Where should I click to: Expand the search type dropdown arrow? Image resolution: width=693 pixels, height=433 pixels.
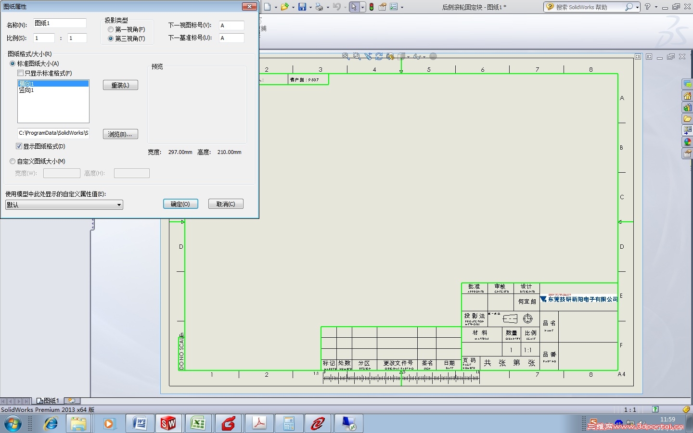tap(637, 7)
